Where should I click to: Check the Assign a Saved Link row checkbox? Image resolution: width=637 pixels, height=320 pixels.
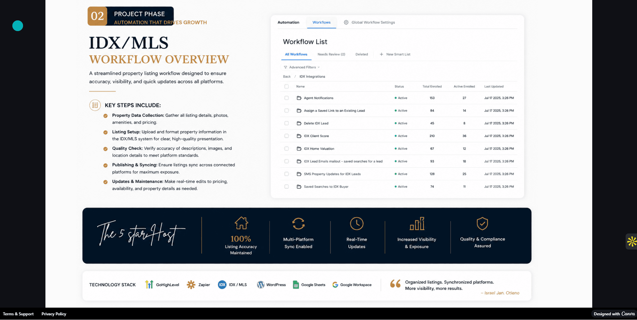(287, 111)
